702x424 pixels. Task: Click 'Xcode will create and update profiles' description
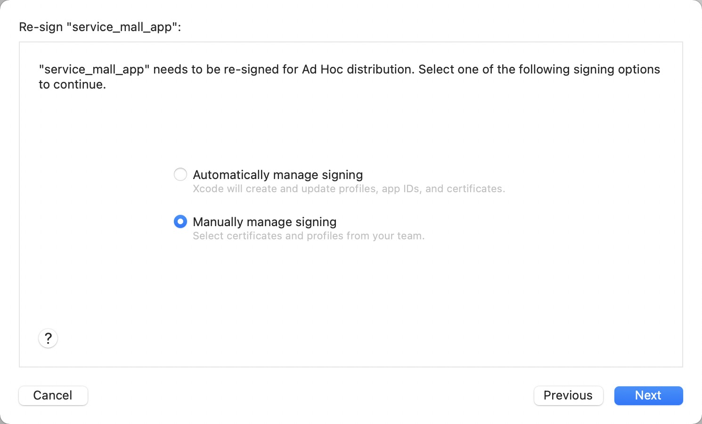point(349,189)
